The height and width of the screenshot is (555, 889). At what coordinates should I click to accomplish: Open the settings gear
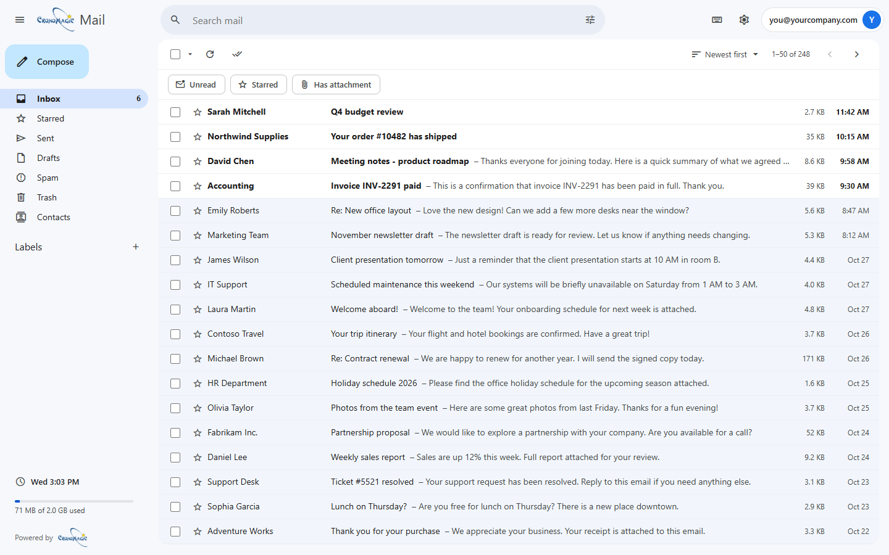click(x=744, y=20)
